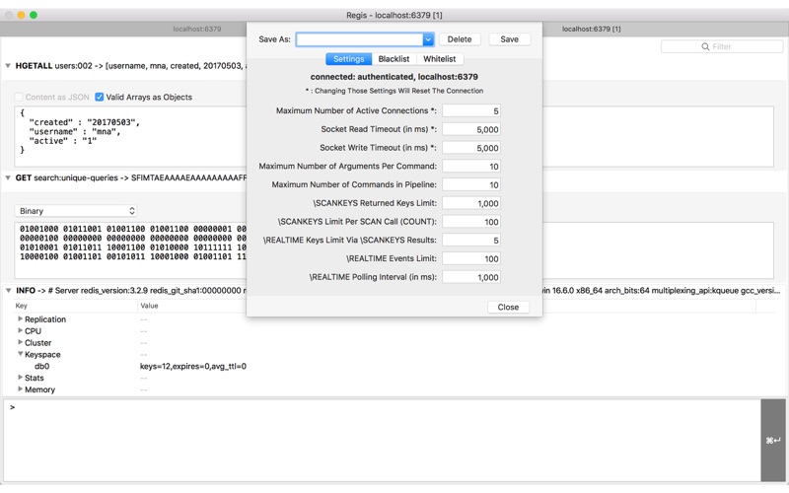789x493 pixels.
Task: Click the green macOS zoom button
Action: point(34,15)
